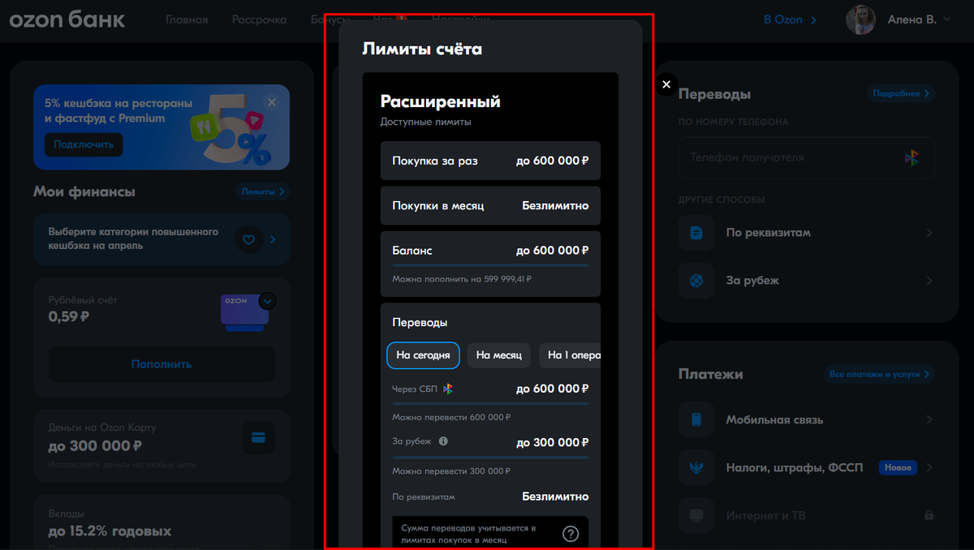
Task: Close the account limits dialog
Action: point(666,84)
